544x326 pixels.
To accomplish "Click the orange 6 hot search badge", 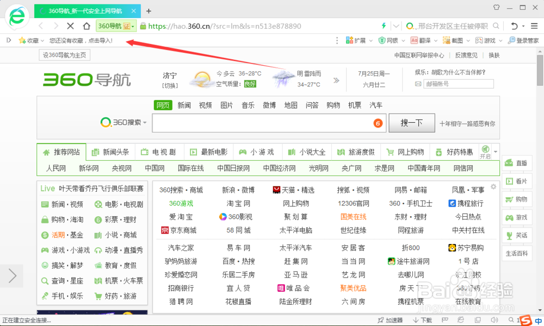I will 378,123.
